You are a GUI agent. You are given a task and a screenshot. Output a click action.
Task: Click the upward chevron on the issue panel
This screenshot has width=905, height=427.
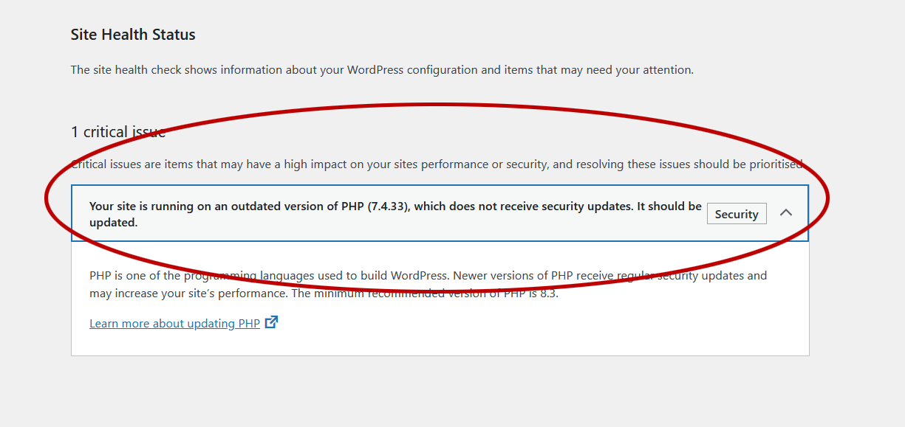tap(786, 213)
